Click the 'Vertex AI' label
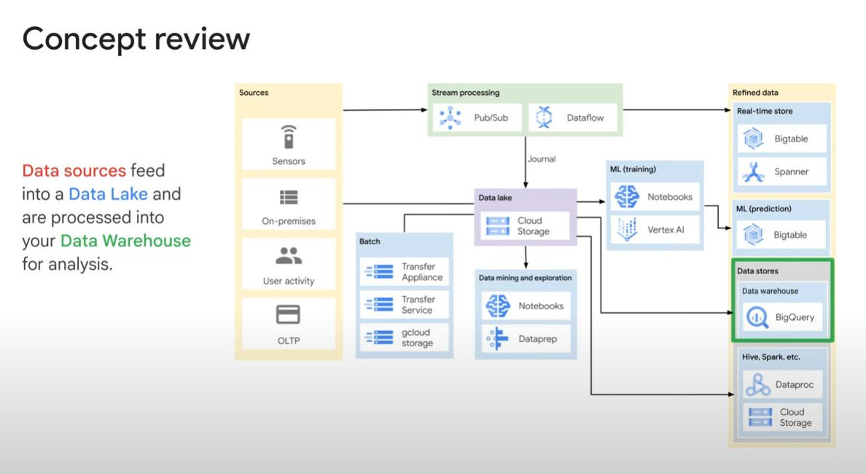 pos(666,230)
